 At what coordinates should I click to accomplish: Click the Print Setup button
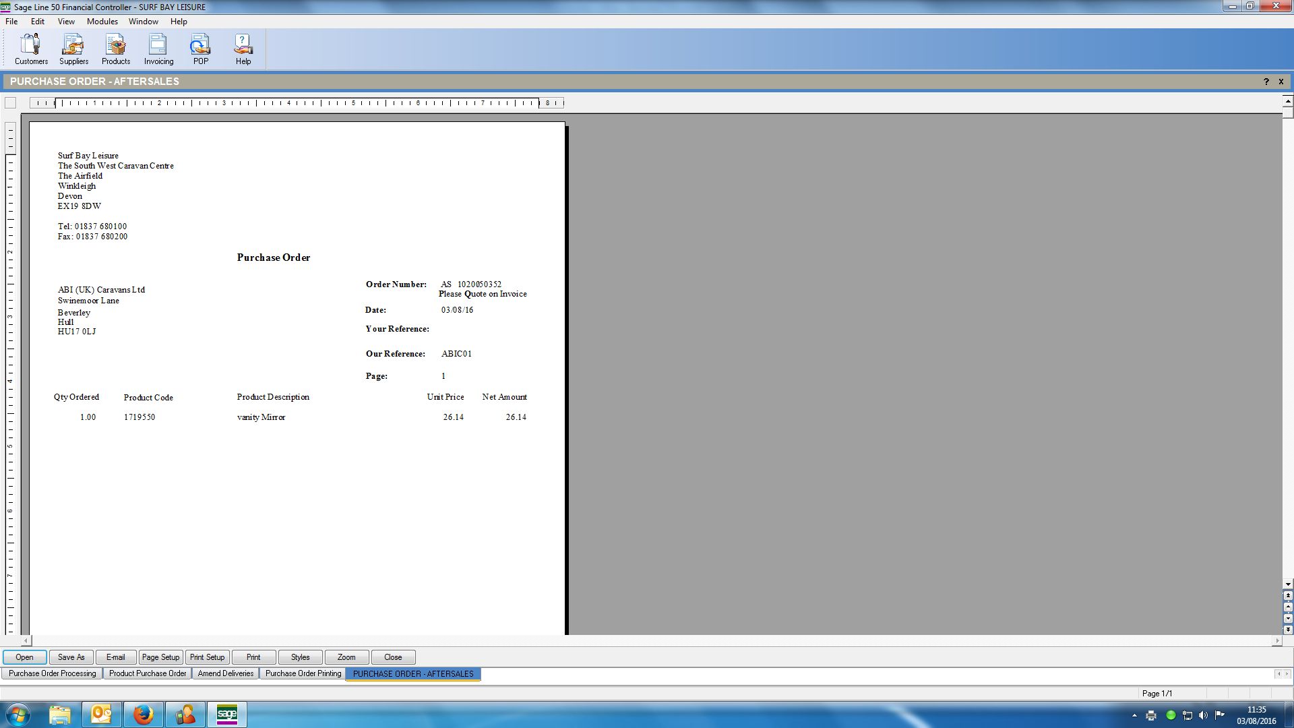(x=207, y=657)
